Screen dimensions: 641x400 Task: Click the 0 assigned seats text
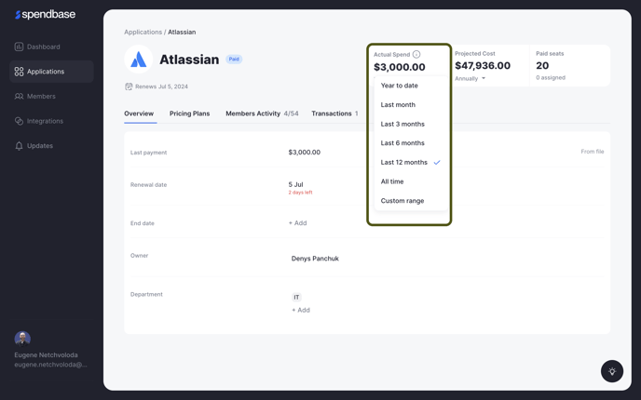[x=551, y=77]
